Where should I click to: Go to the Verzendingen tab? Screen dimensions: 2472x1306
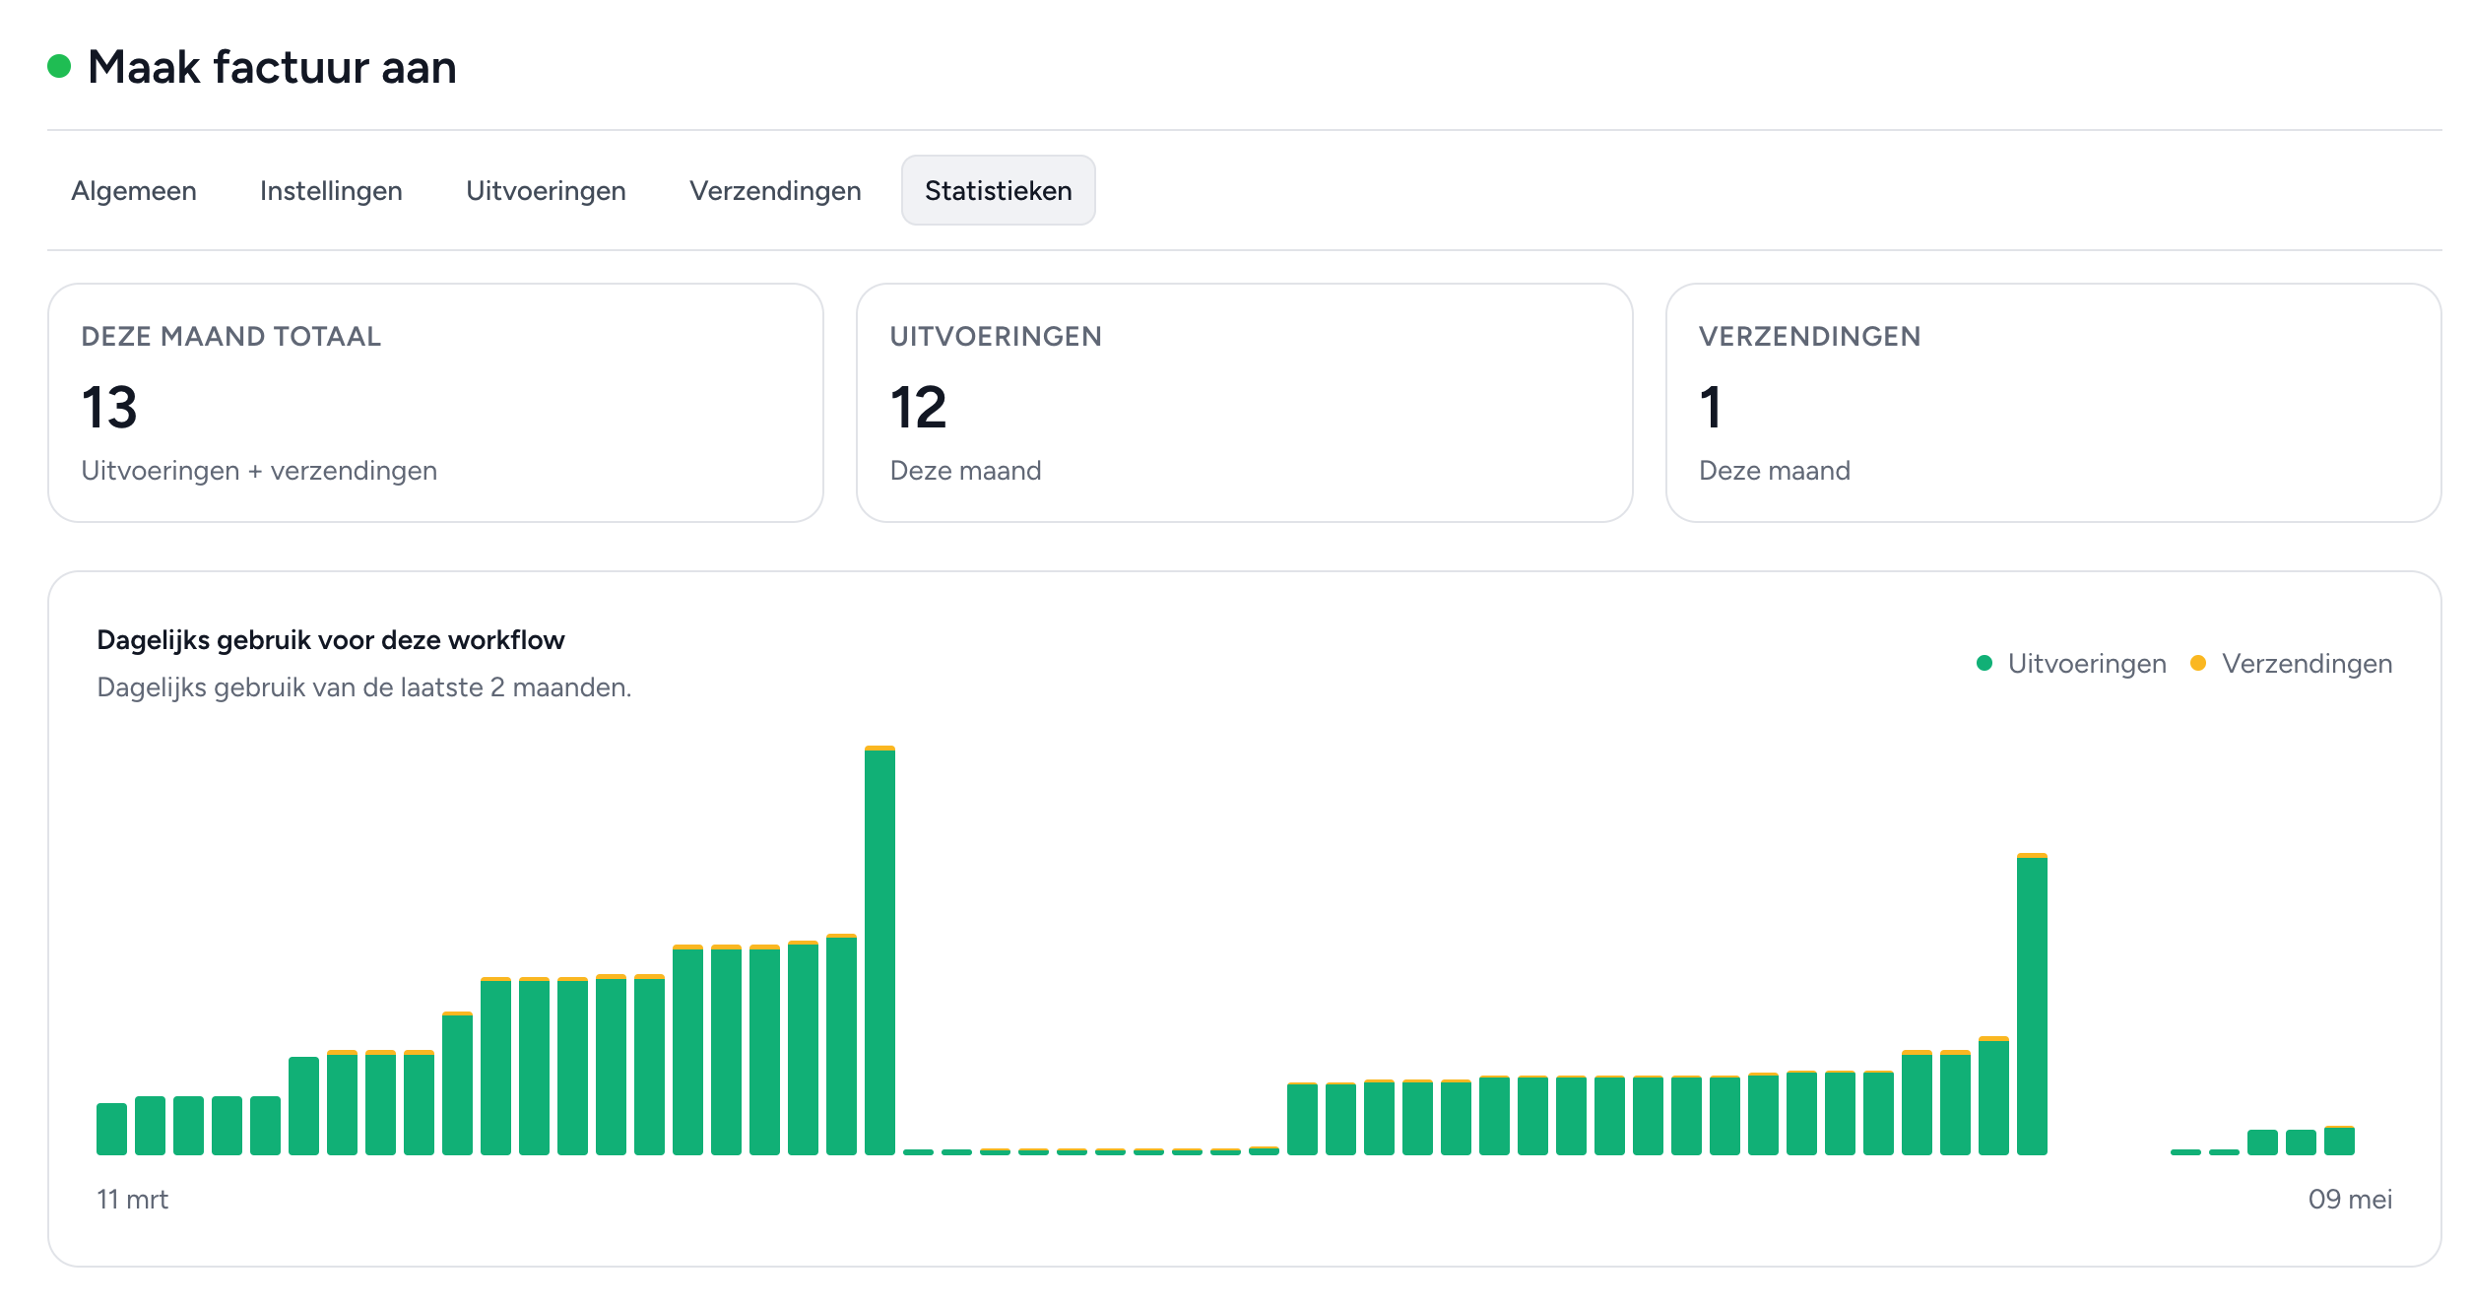(x=775, y=190)
